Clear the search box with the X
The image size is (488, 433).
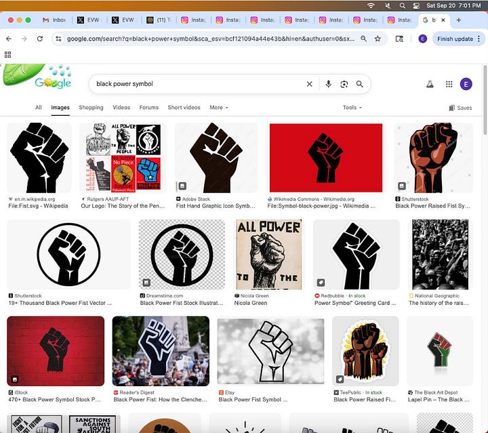(309, 84)
